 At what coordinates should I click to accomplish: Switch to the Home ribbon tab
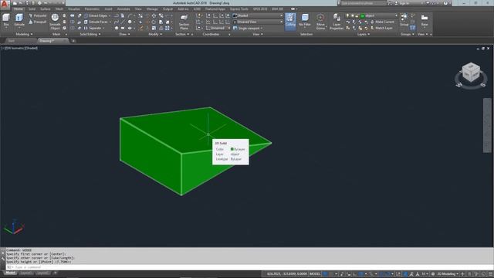tap(19, 9)
